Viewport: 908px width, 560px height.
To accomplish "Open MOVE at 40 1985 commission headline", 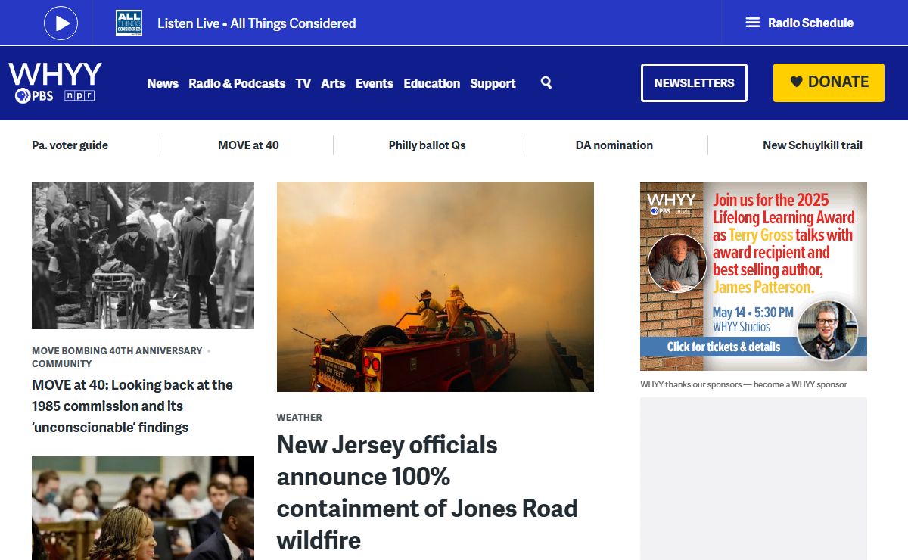I will pyautogui.click(x=132, y=406).
